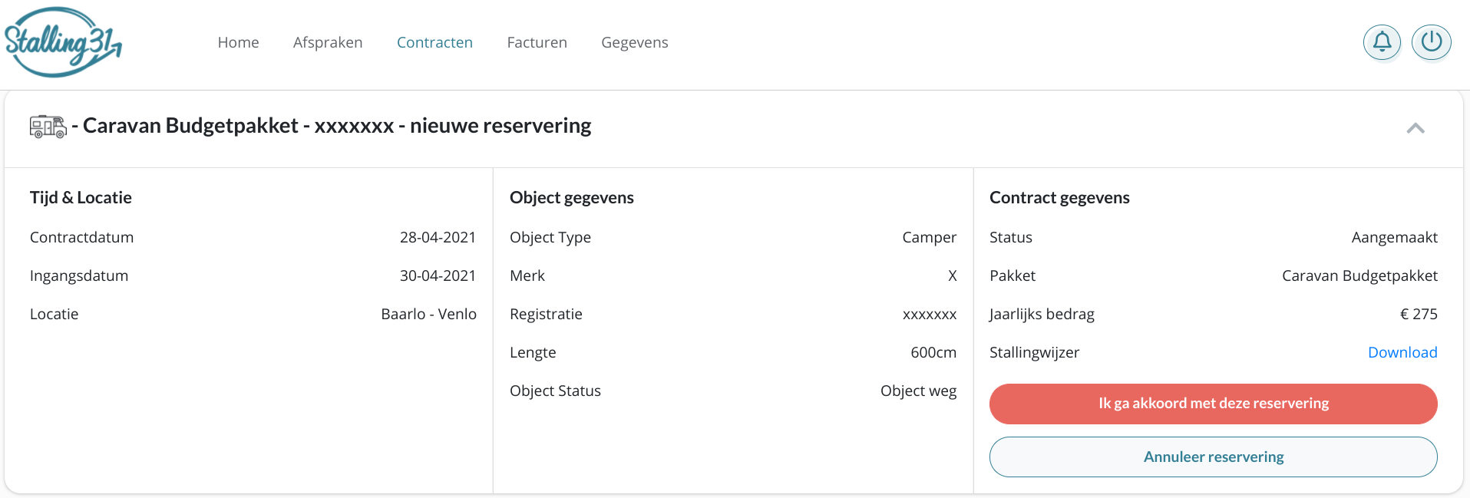Click the Locatie value Baarlo - Venlo
This screenshot has width=1470, height=498.
click(428, 314)
